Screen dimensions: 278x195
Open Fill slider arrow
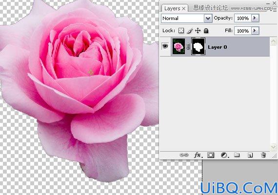[255, 31]
